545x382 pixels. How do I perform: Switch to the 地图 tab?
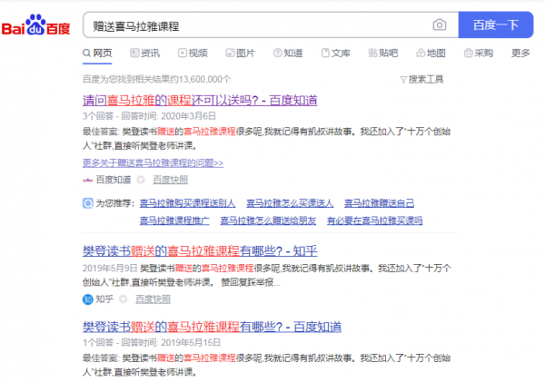[x=431, y=54]
